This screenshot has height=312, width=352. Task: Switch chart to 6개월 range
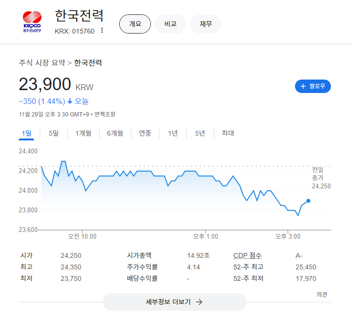click(115, 133)
